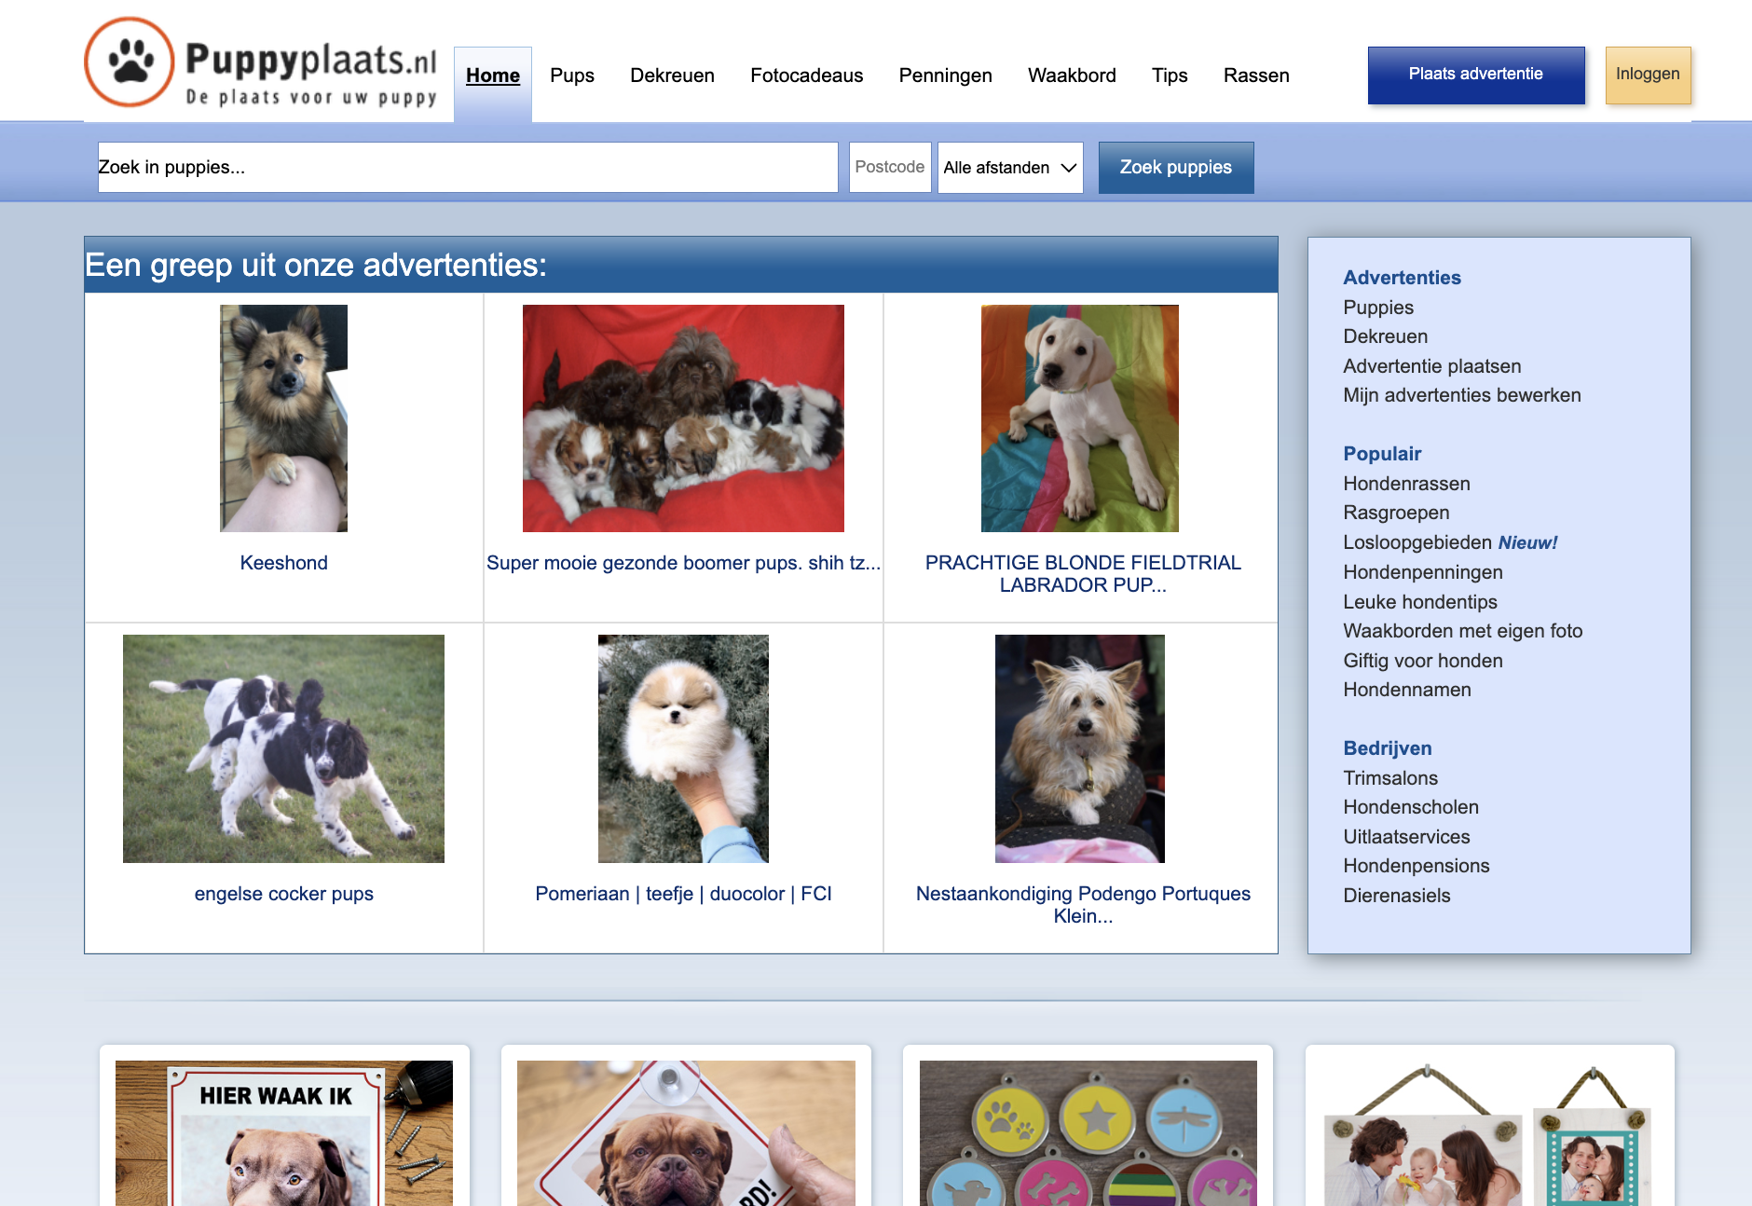The width and height of the screenshot is (1752, 1206).
Task: Open the Home tab
Action: pyautogui.click(x=493, y=75)
